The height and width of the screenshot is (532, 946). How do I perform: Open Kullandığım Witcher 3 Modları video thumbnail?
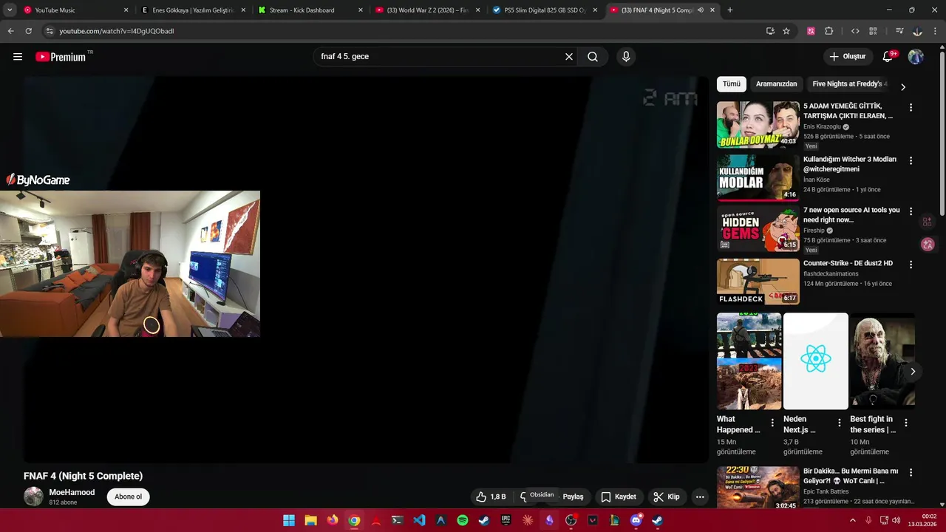pos(758,178)
